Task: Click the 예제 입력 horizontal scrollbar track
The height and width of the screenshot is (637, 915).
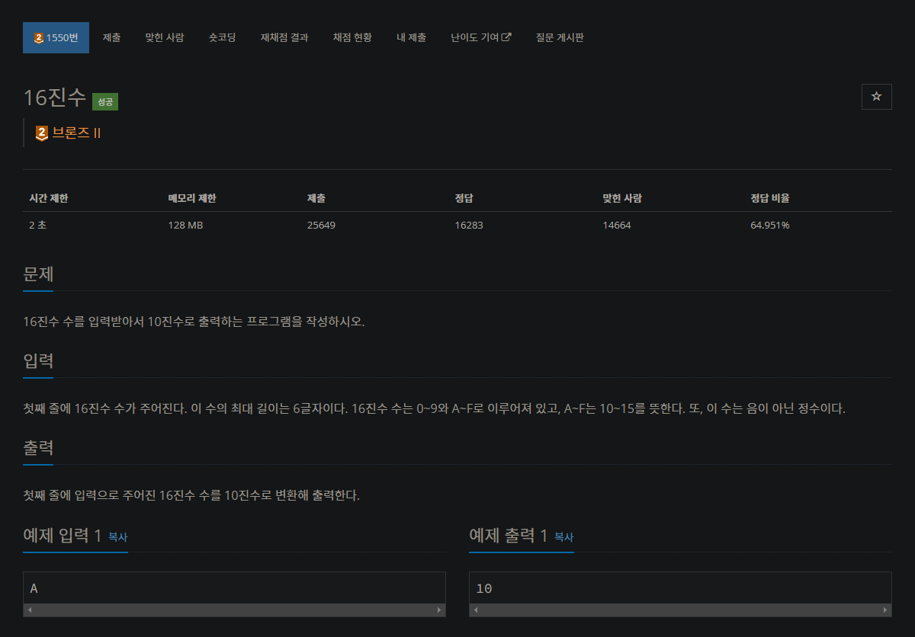Action: 235,610
